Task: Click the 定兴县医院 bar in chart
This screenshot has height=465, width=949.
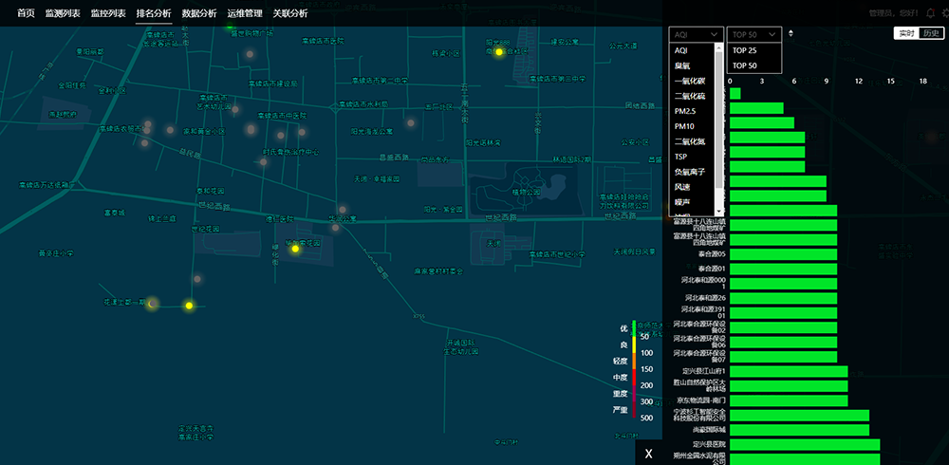Action: (805, 444)
